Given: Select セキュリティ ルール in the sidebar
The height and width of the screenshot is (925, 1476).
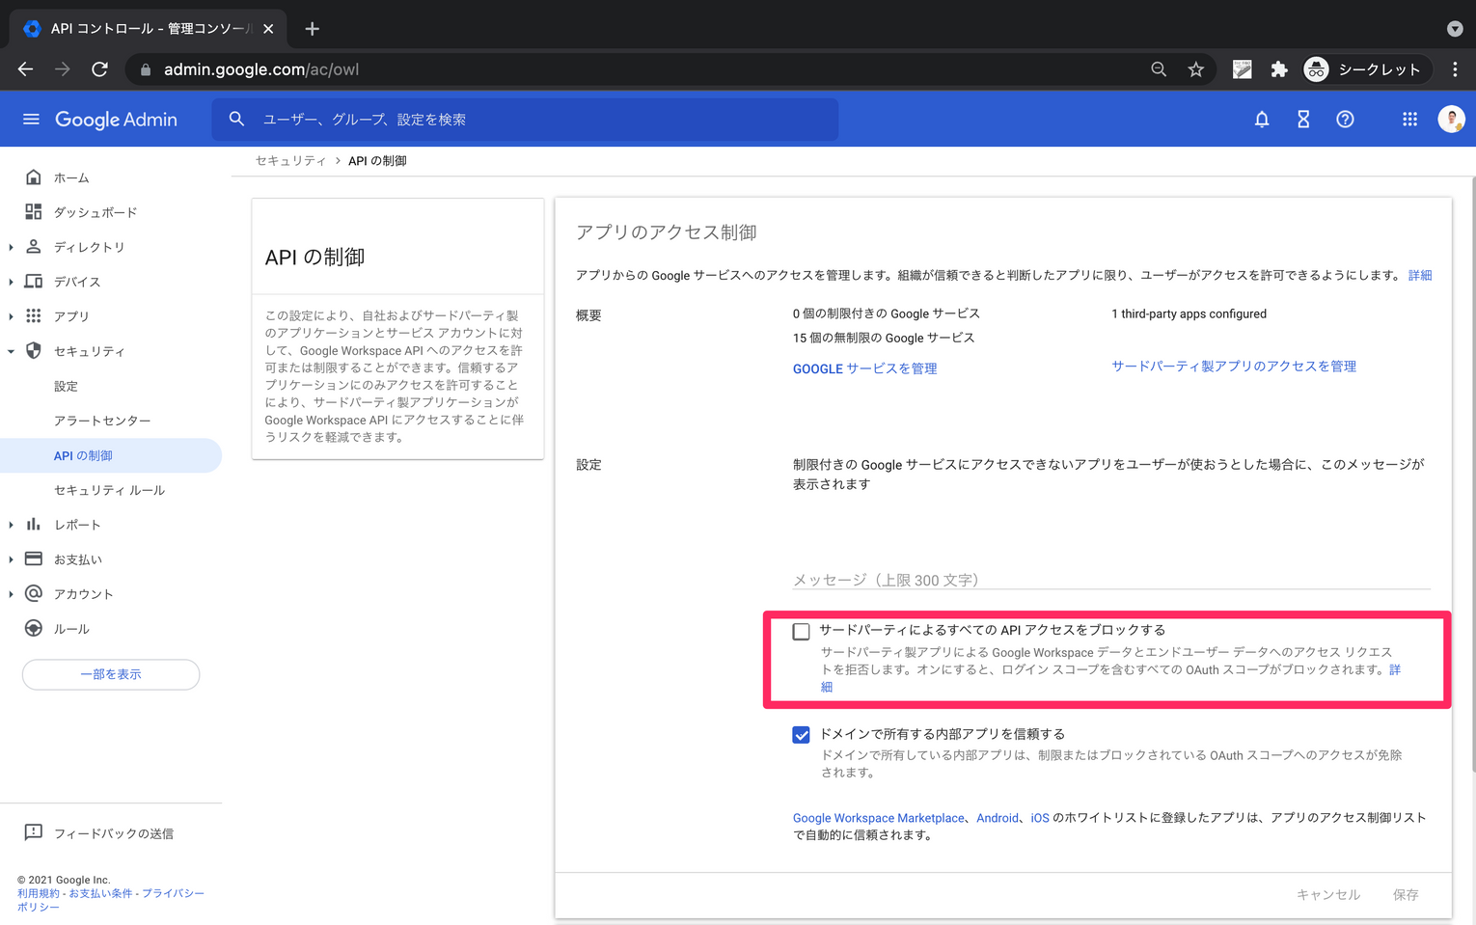Looking at the screenshot, I should pos(109,490).
